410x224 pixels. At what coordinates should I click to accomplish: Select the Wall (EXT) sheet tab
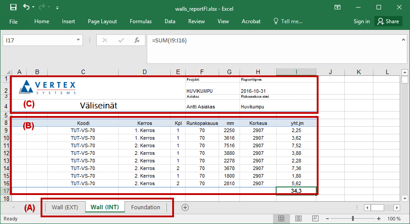65,207
